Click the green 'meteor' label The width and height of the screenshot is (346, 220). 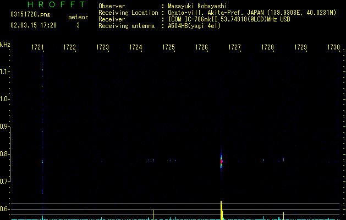78,17
